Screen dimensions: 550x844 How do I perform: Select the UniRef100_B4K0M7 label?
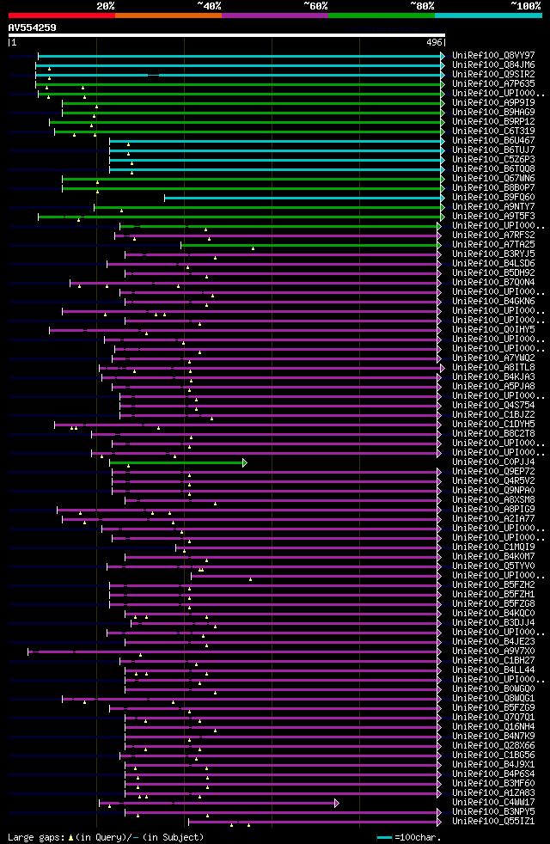click(493, 557)
